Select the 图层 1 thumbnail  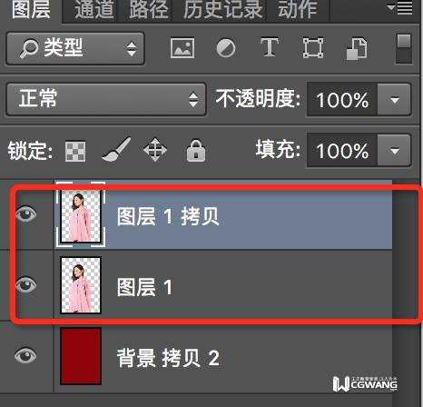click(81, 285)
